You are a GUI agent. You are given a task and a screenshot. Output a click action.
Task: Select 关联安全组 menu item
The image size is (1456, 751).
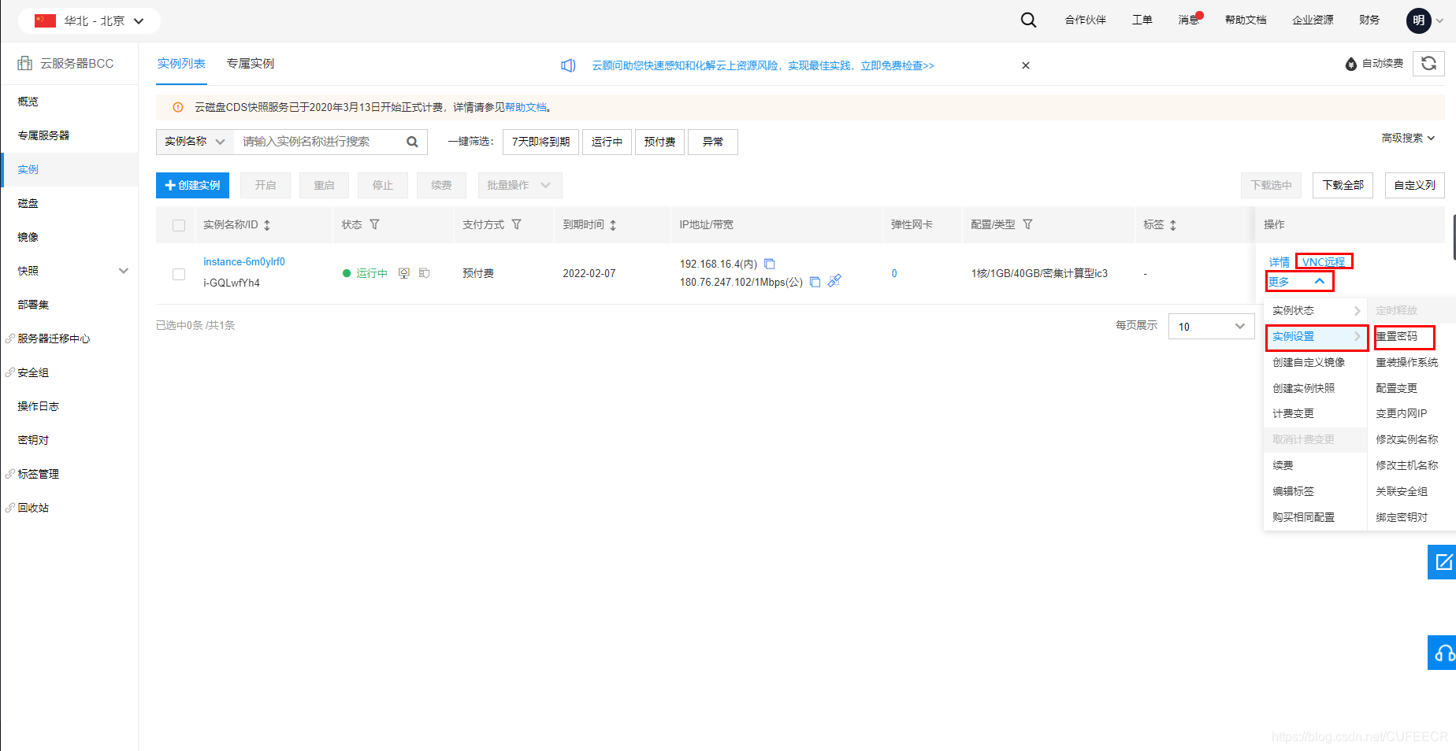coord(1402,491)
